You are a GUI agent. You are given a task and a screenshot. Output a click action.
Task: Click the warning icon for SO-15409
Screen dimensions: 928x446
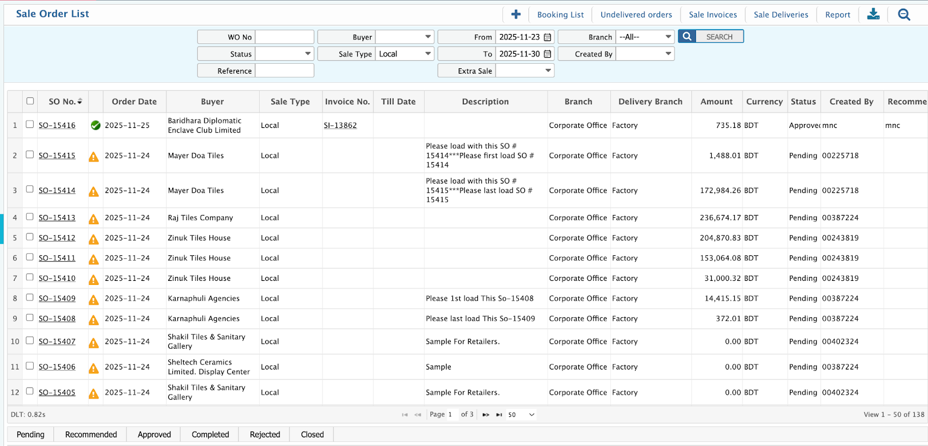click(x=93, y=300)
